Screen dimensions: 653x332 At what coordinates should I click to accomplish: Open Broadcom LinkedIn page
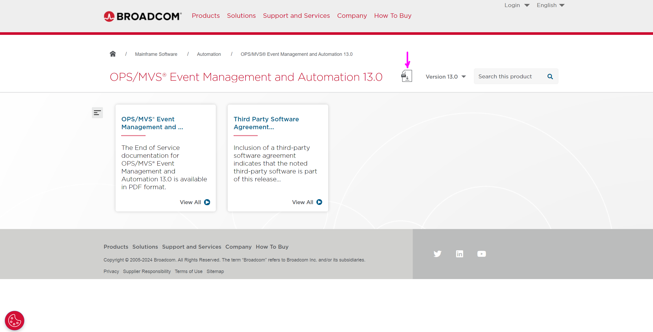click(459, 254)
